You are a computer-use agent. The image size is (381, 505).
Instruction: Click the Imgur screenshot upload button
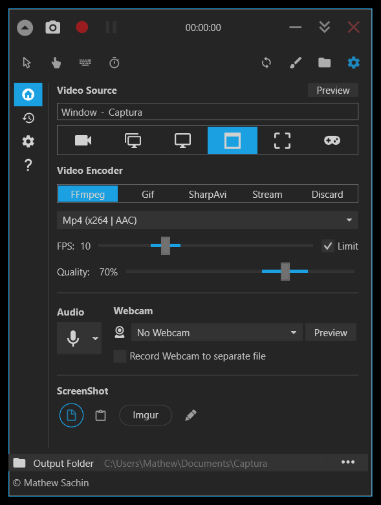pos(146,415)
